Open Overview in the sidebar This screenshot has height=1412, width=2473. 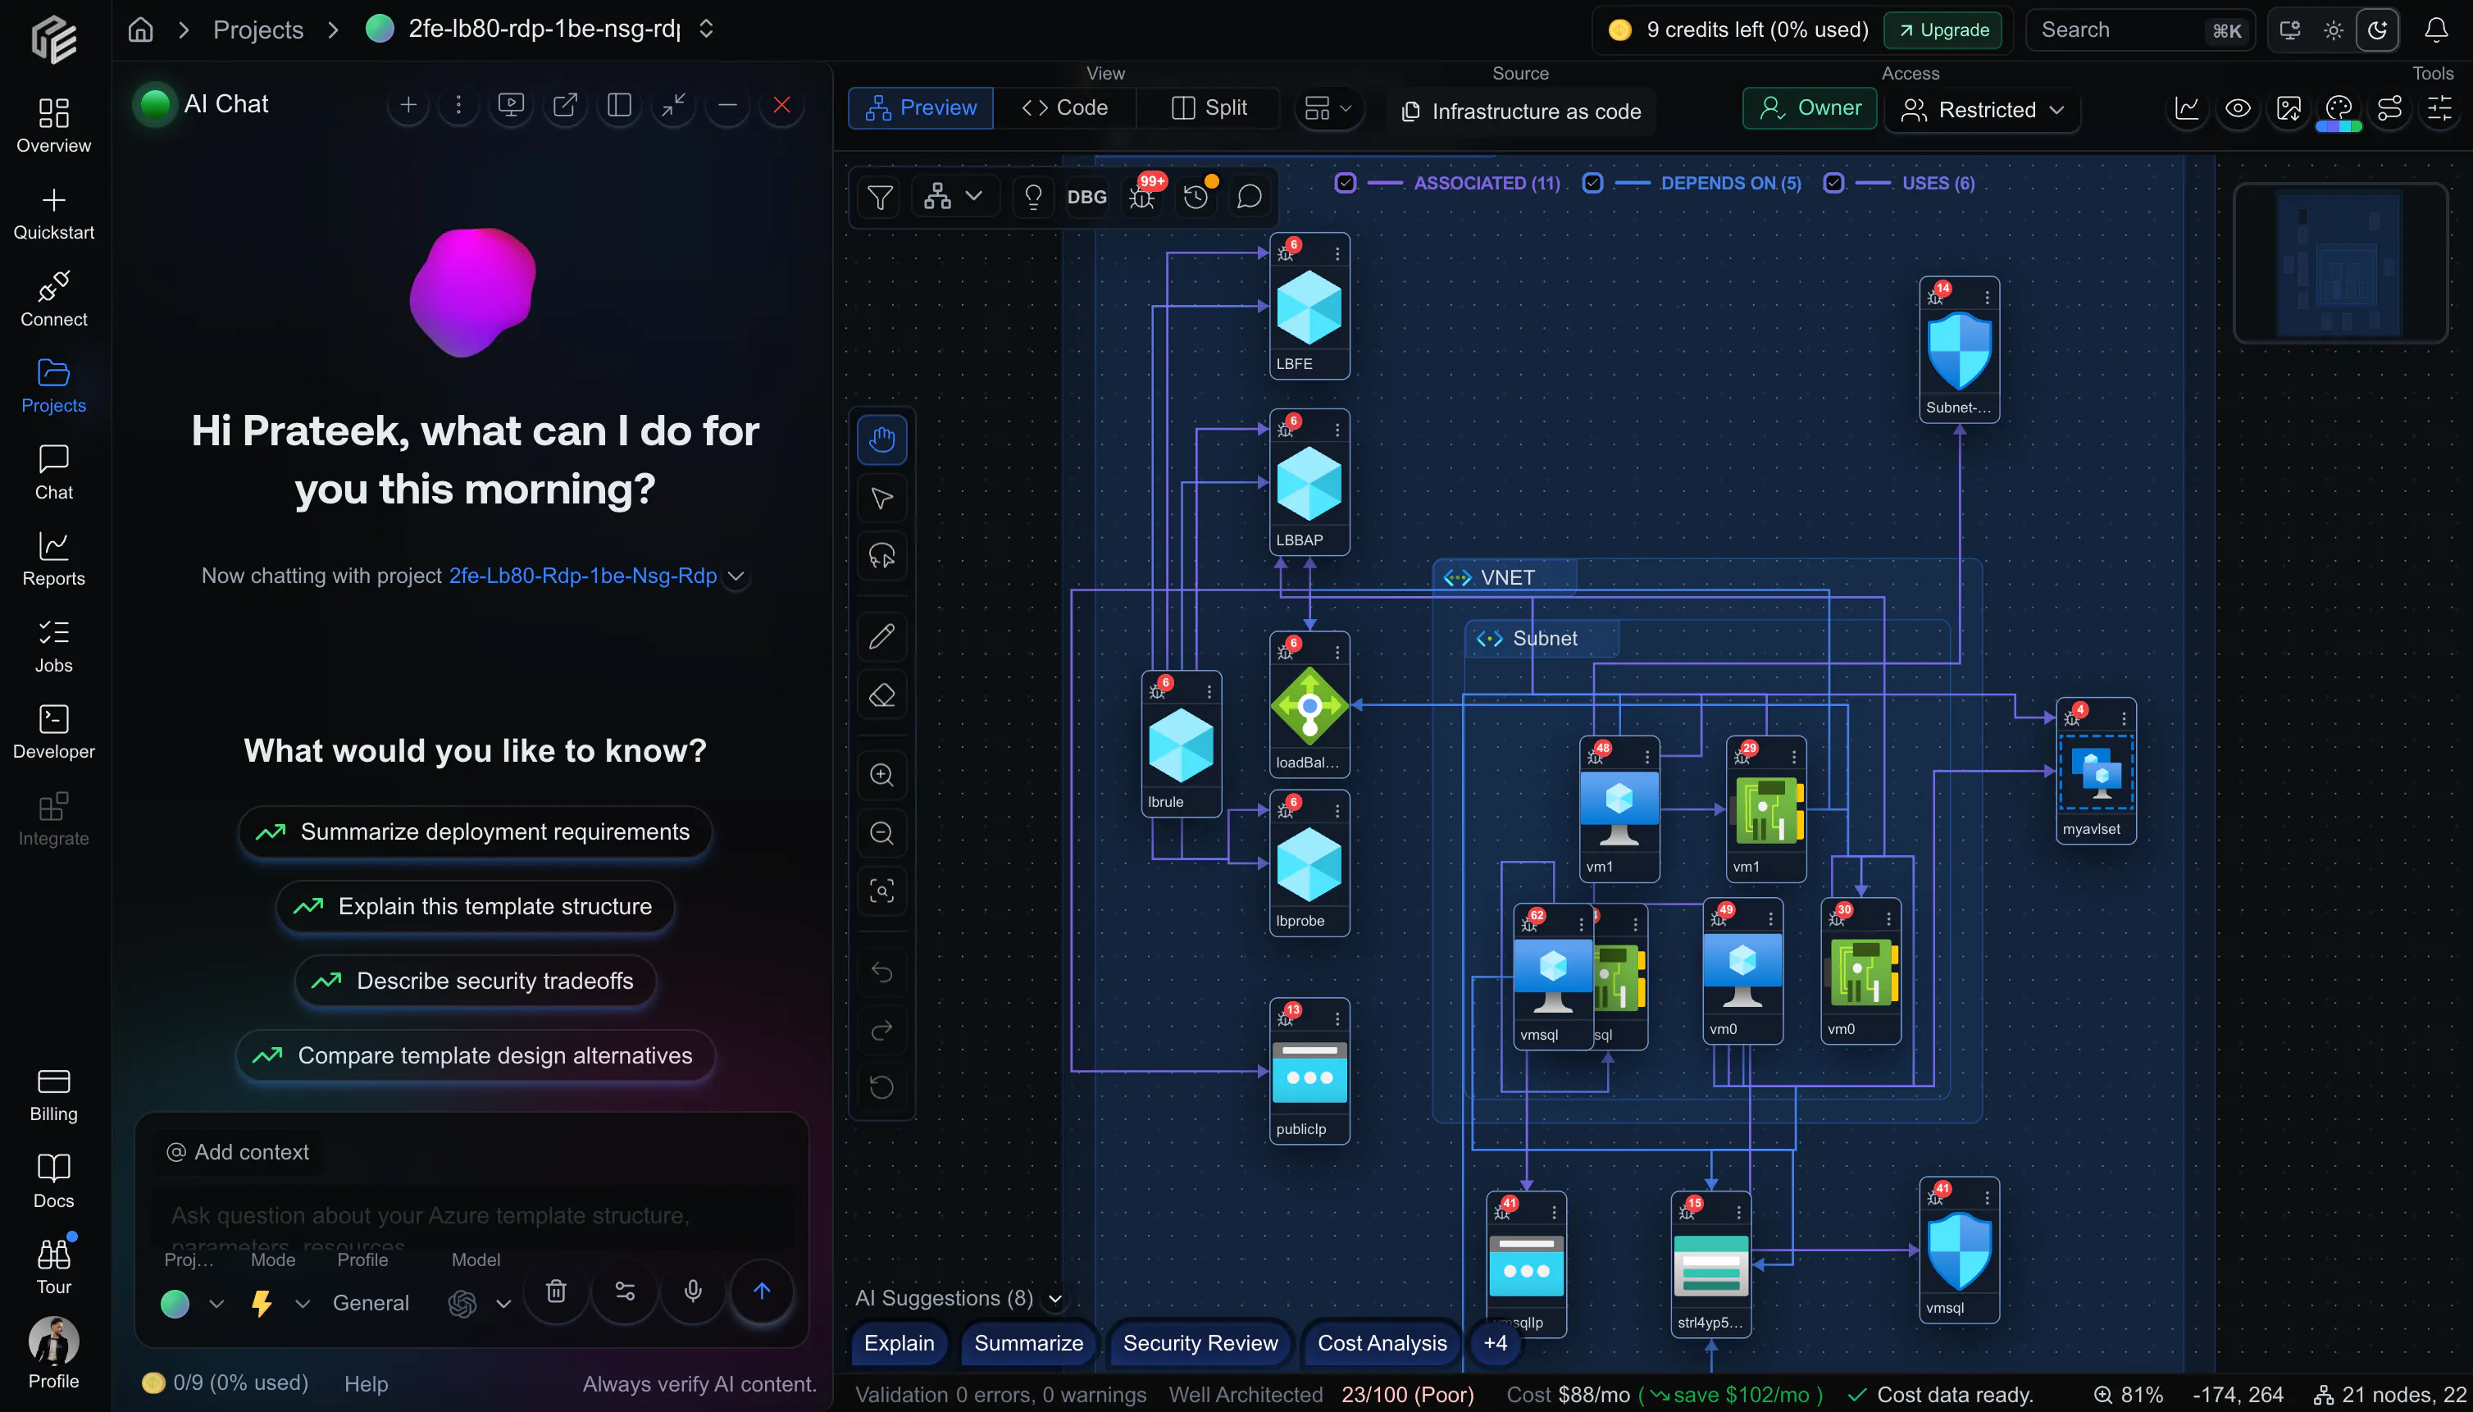[53, 126]
